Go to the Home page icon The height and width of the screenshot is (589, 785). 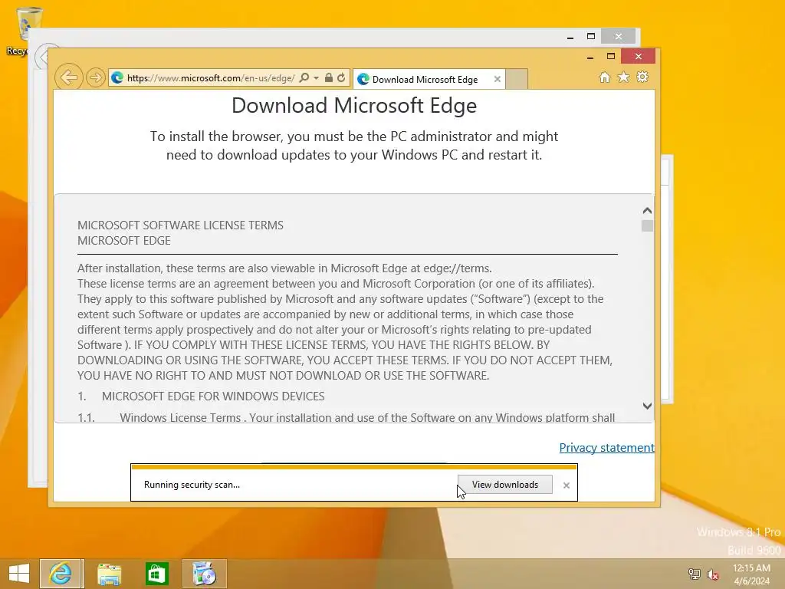point(605,77)
